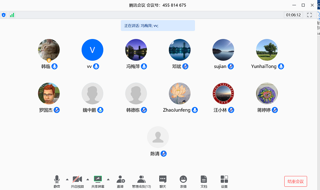Start screen sharing with 共享屏幕

coord(98,179)
